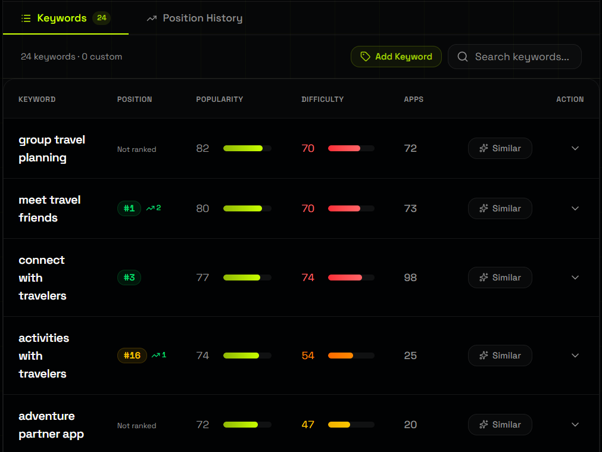The width and height of the screenshot is (602, 452).
Task: Switch to the Position History tab
Action: (x=195, y=18)
